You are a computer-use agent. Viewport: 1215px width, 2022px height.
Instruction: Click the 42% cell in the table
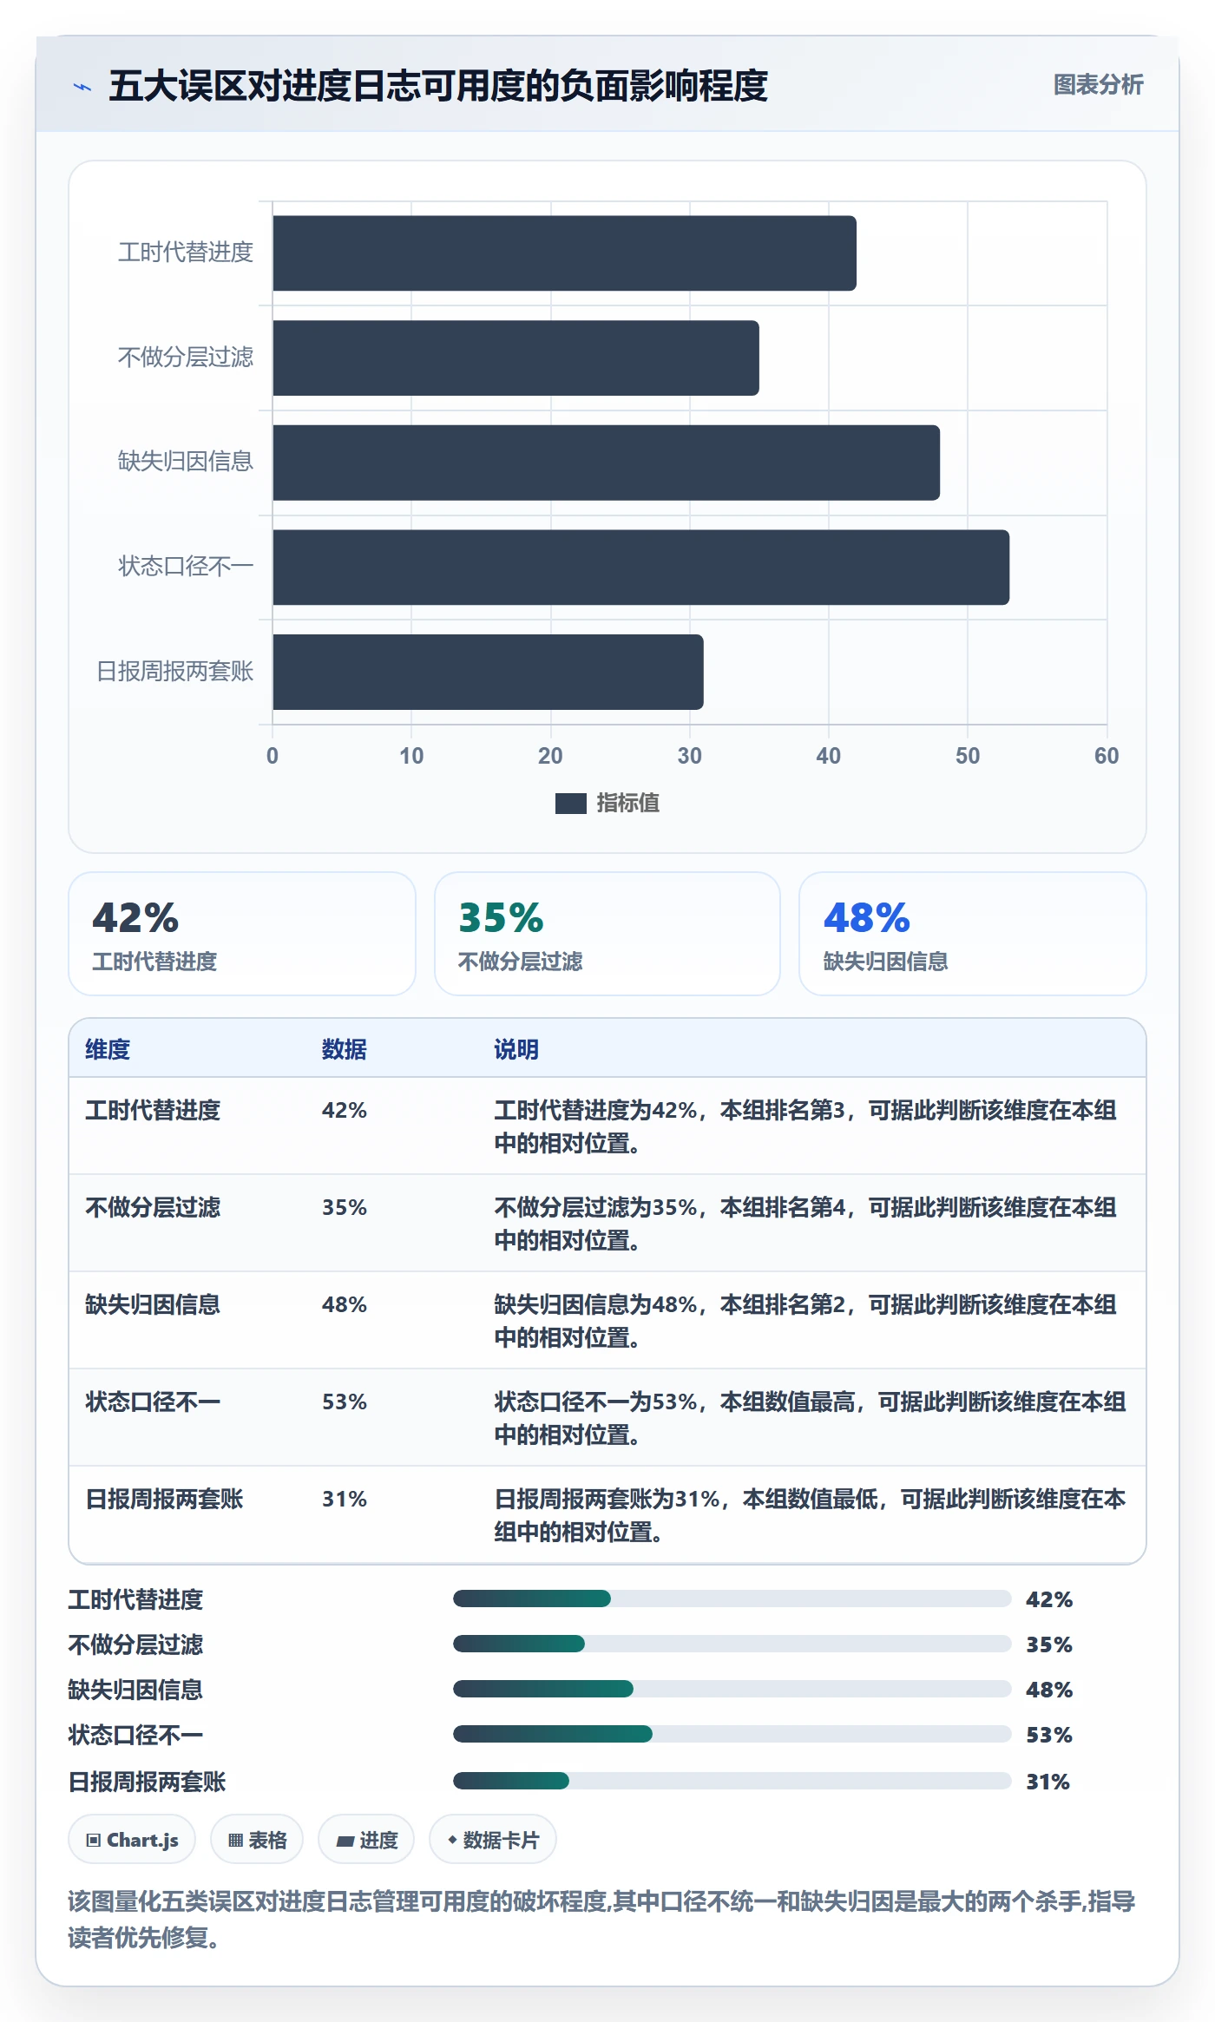pyautogui.click(x=345, y=1110)
